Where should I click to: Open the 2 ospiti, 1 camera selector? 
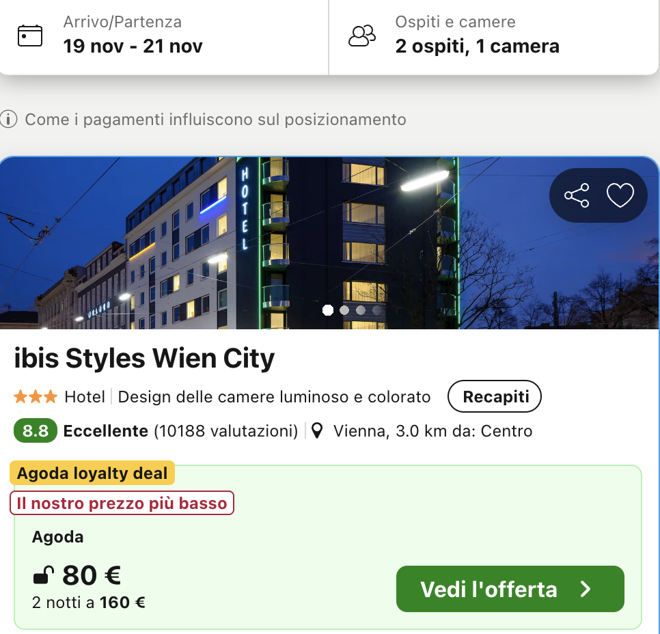pyautogui.click(x=477, y=46)
